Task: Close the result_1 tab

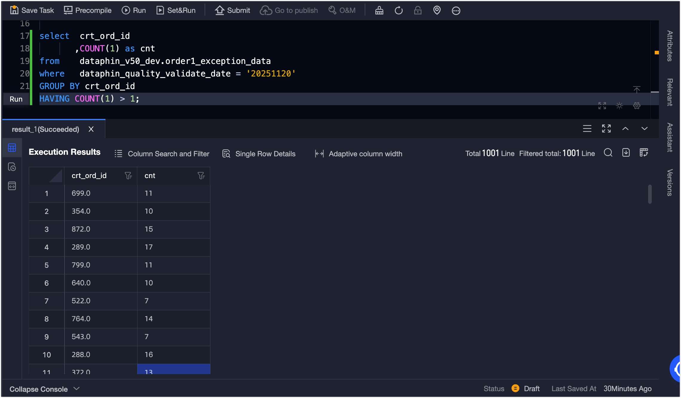Action: pyautogui.click(x=91, y=129)
